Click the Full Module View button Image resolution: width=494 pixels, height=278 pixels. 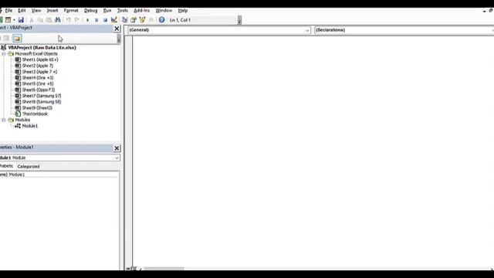point(134,269)
